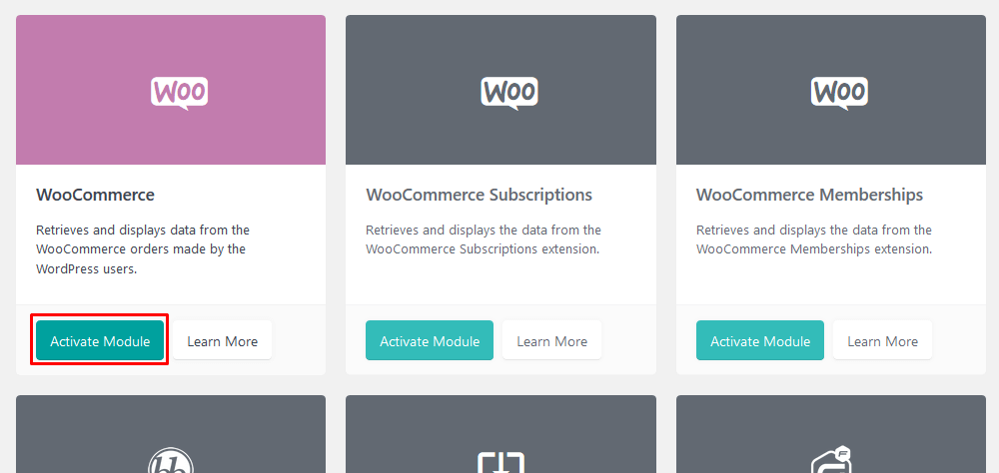Click description mentioning WooCommerce Memberships extension

point(814,239)
